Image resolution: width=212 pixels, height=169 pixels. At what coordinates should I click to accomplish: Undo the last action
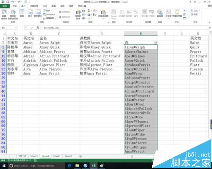click(x=13, y=2)
